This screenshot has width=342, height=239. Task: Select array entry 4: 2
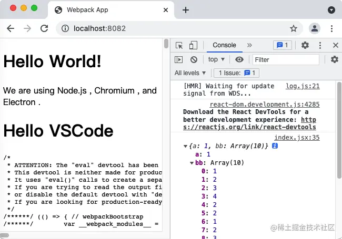(x=209, y=205)
